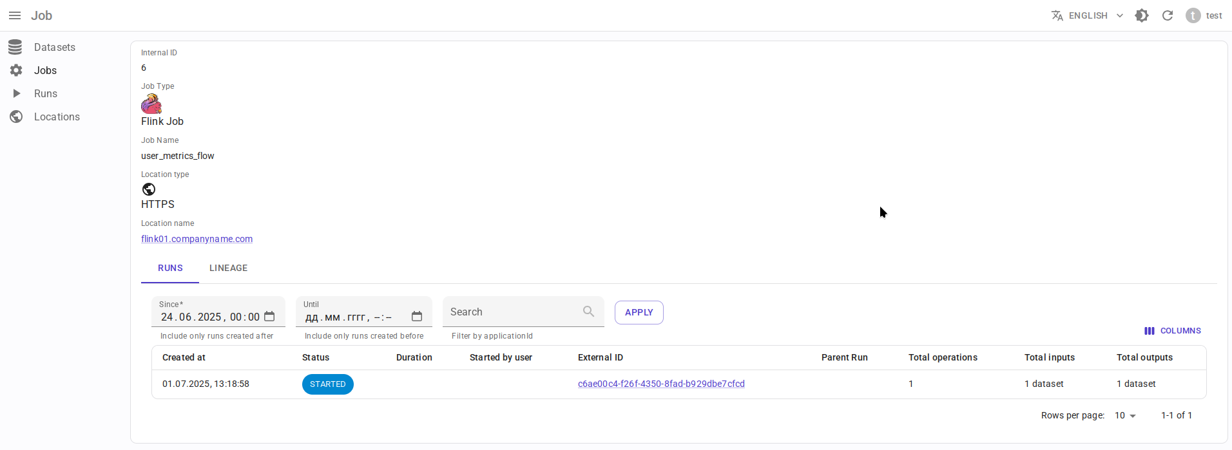Toggle the light/dark theme

(1142, 15)
